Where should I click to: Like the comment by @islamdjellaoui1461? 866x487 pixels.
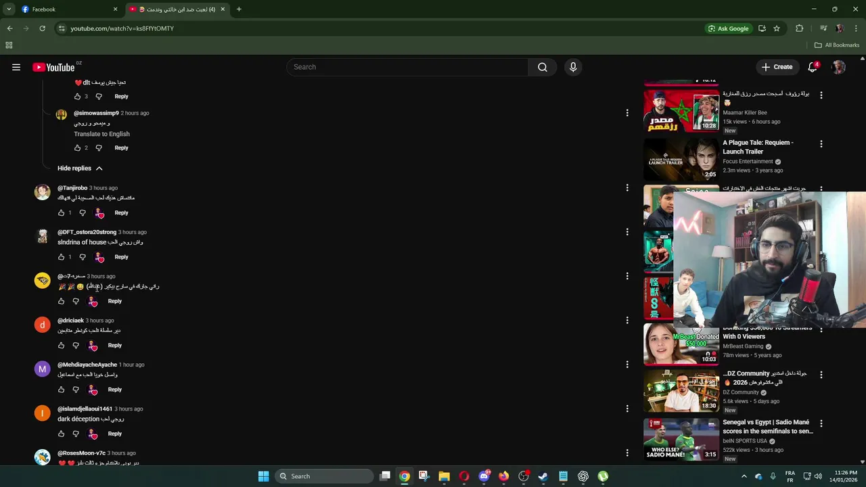61,434
